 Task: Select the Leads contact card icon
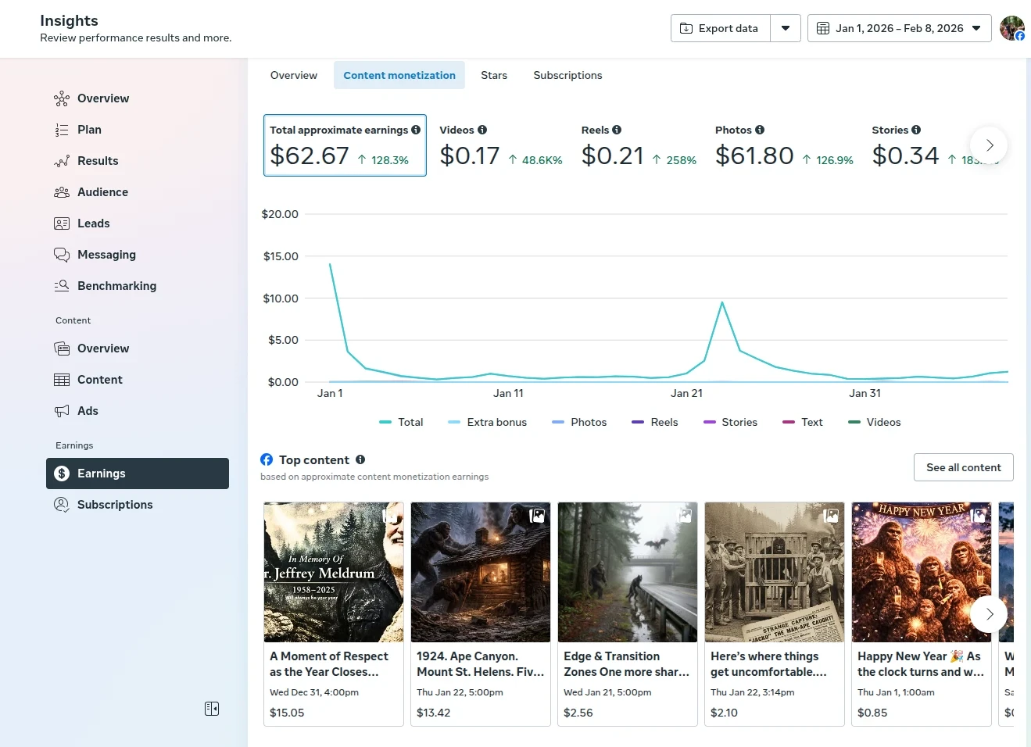(x=62, y=223)
